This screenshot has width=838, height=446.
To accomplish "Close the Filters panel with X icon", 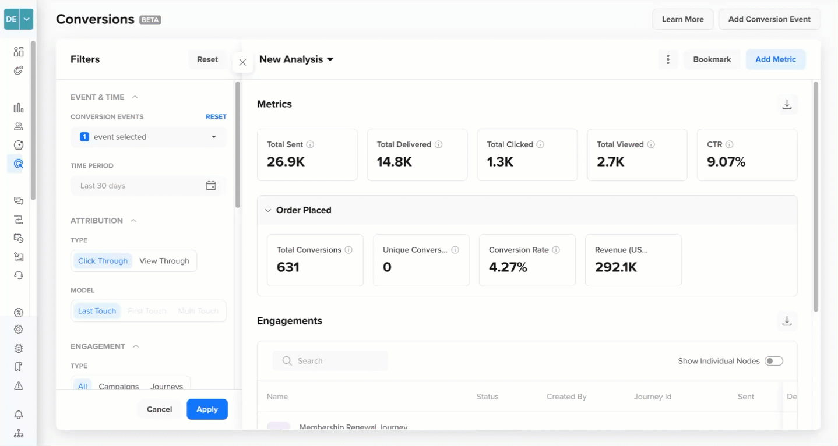I will [242, 62].
